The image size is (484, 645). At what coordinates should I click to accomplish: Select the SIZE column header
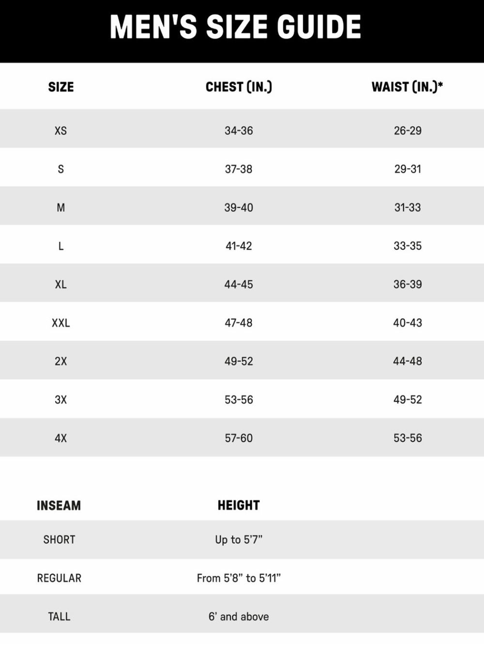click(61, 87)
